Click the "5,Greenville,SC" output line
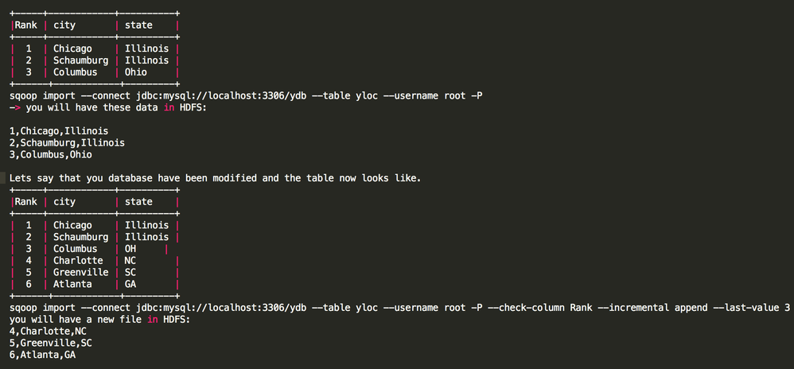This screenshot has width=794, height=369. click(x=50, y=343)
